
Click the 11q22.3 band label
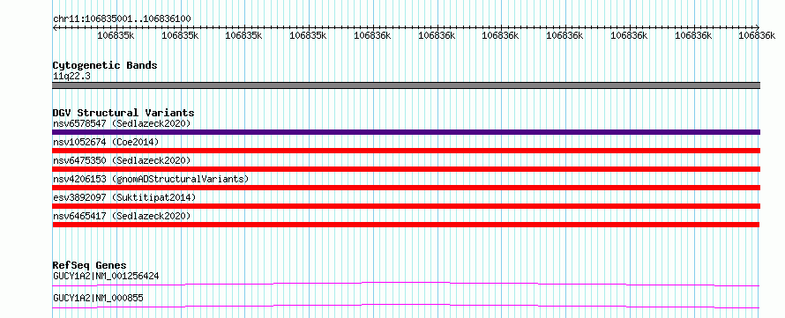(x=71, y=76)
